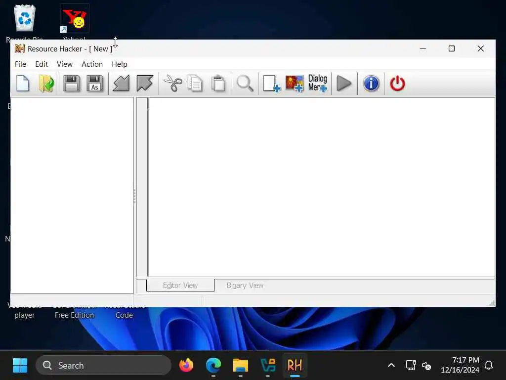Click the Resource Hacker taskbar icon
Viewport: 506px width, 380px height.
(x=295, y=366)
